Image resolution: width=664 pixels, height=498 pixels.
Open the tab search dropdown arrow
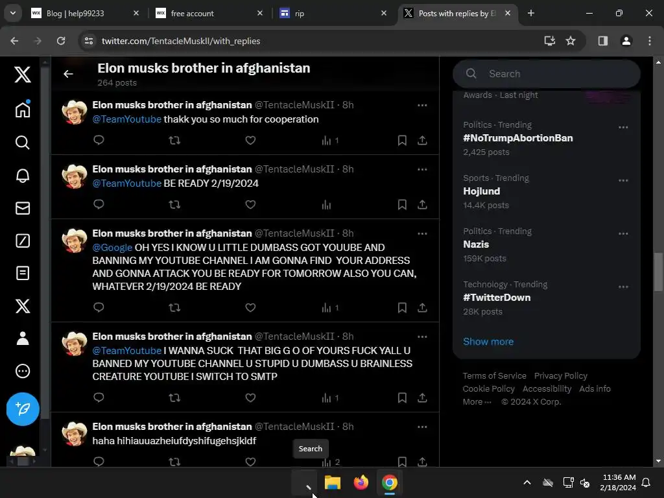point(13,13)
